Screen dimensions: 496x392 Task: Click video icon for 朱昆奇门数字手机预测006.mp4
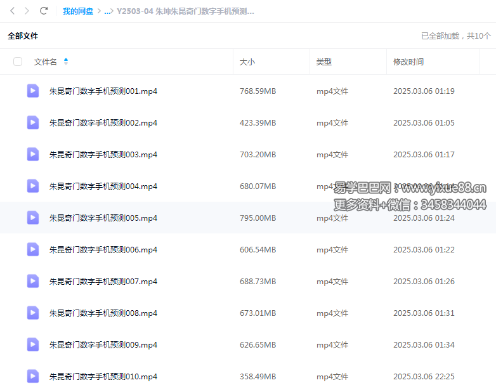pos(33,249)
